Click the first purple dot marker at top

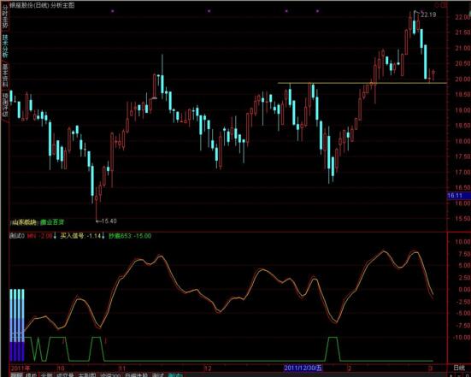coord(113,11)
